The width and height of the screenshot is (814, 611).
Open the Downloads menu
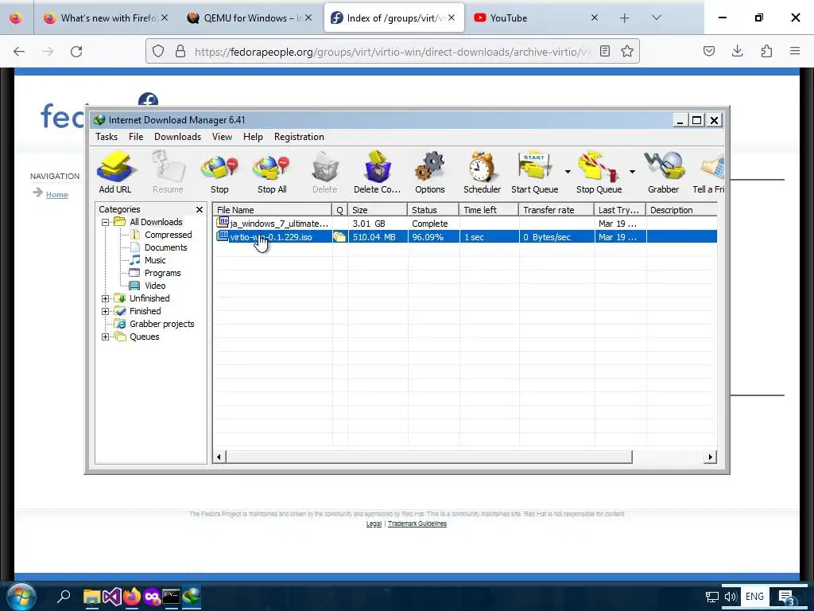177,137
